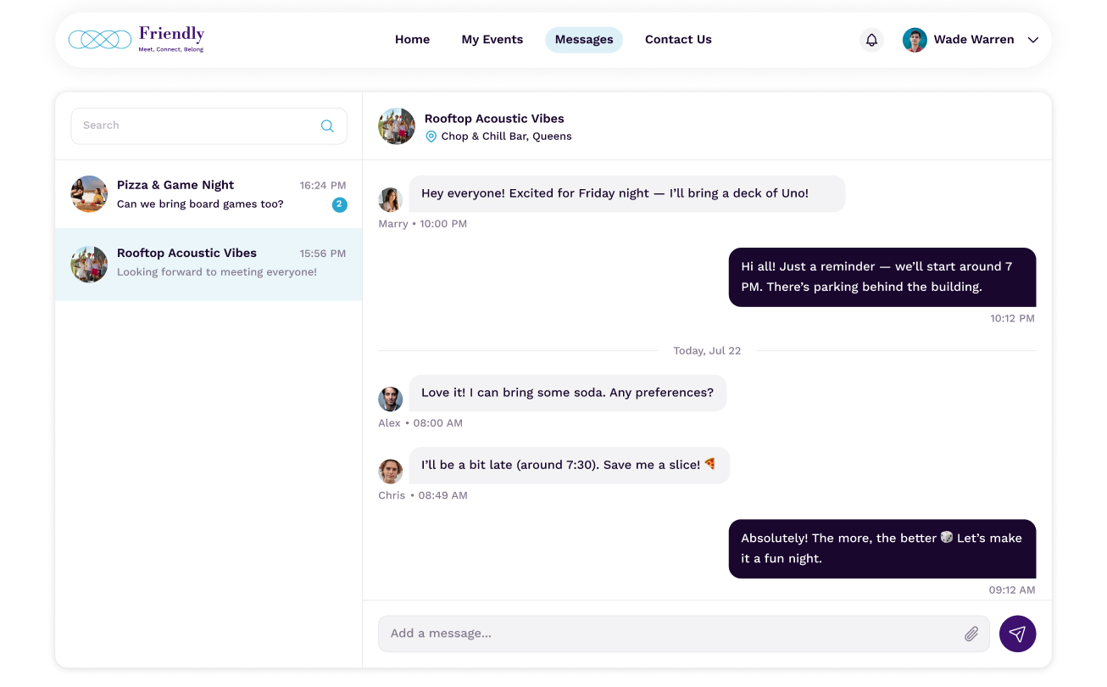Select the Rooftop Acoustic Vibes conversation
The height and width of the screenshot is (687, 1107).
[209, 263]
